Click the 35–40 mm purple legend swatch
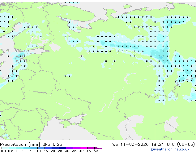This screenshot has height=152, width=196. [x=77, y=148]
